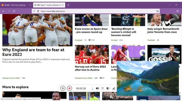The image size is (182, 102).
Task: Read 'Kane scores as Spurs draw' article
Action: pyautogui.click(x=91, y=30)
